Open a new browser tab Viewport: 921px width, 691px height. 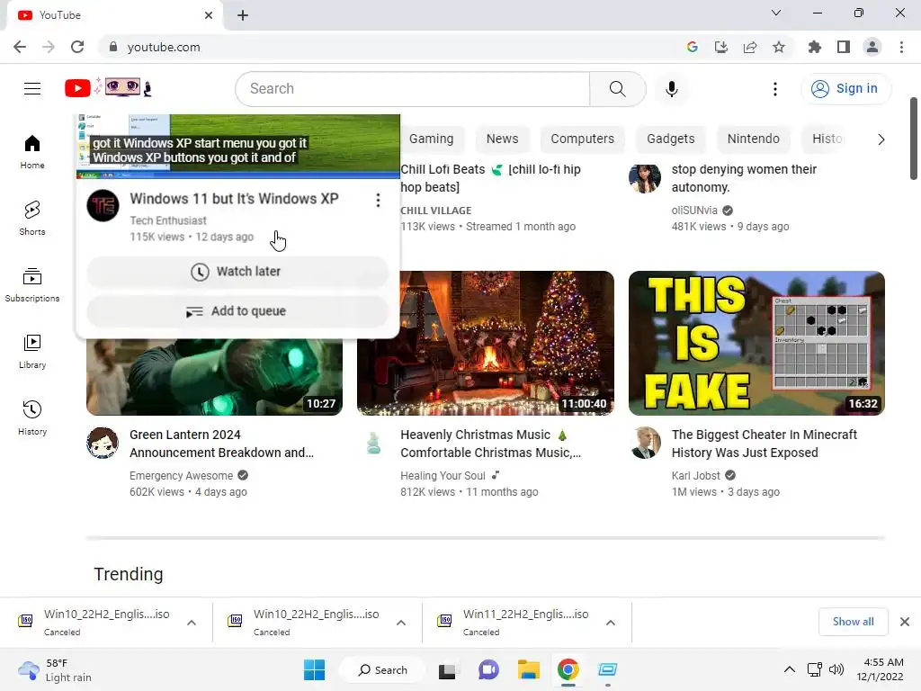click(x=243, y=15)
